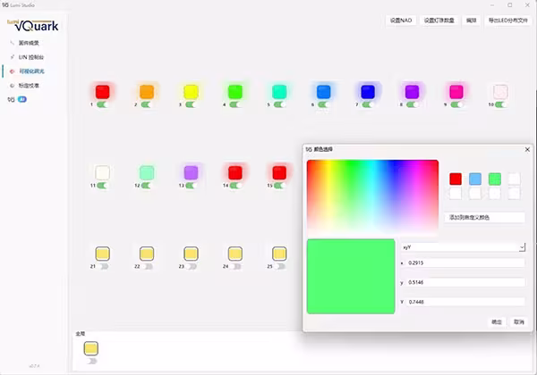Enable the switch for LED 21
The image size is (537, 375).
point(103,266)
